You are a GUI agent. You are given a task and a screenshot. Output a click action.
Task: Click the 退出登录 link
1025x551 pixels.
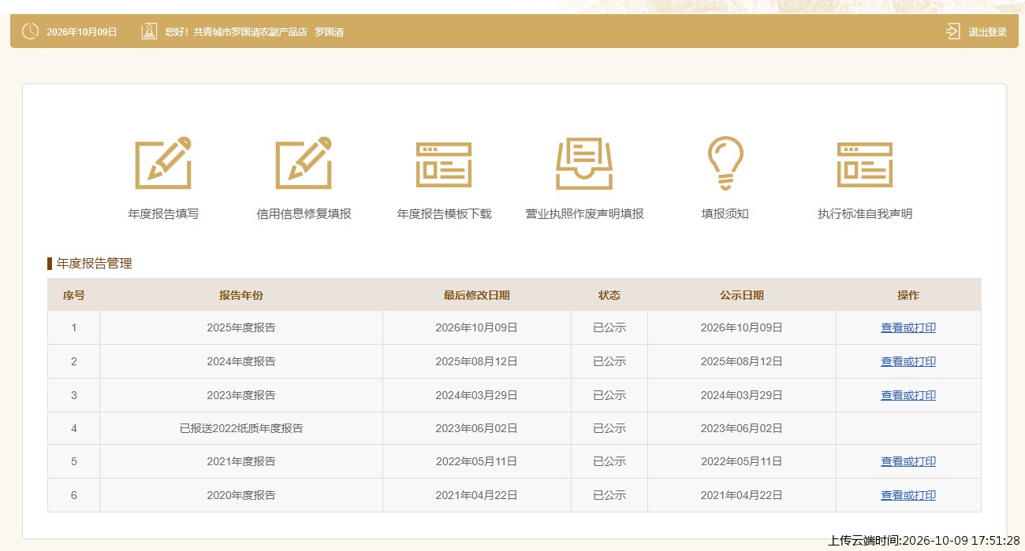[987, 32]
